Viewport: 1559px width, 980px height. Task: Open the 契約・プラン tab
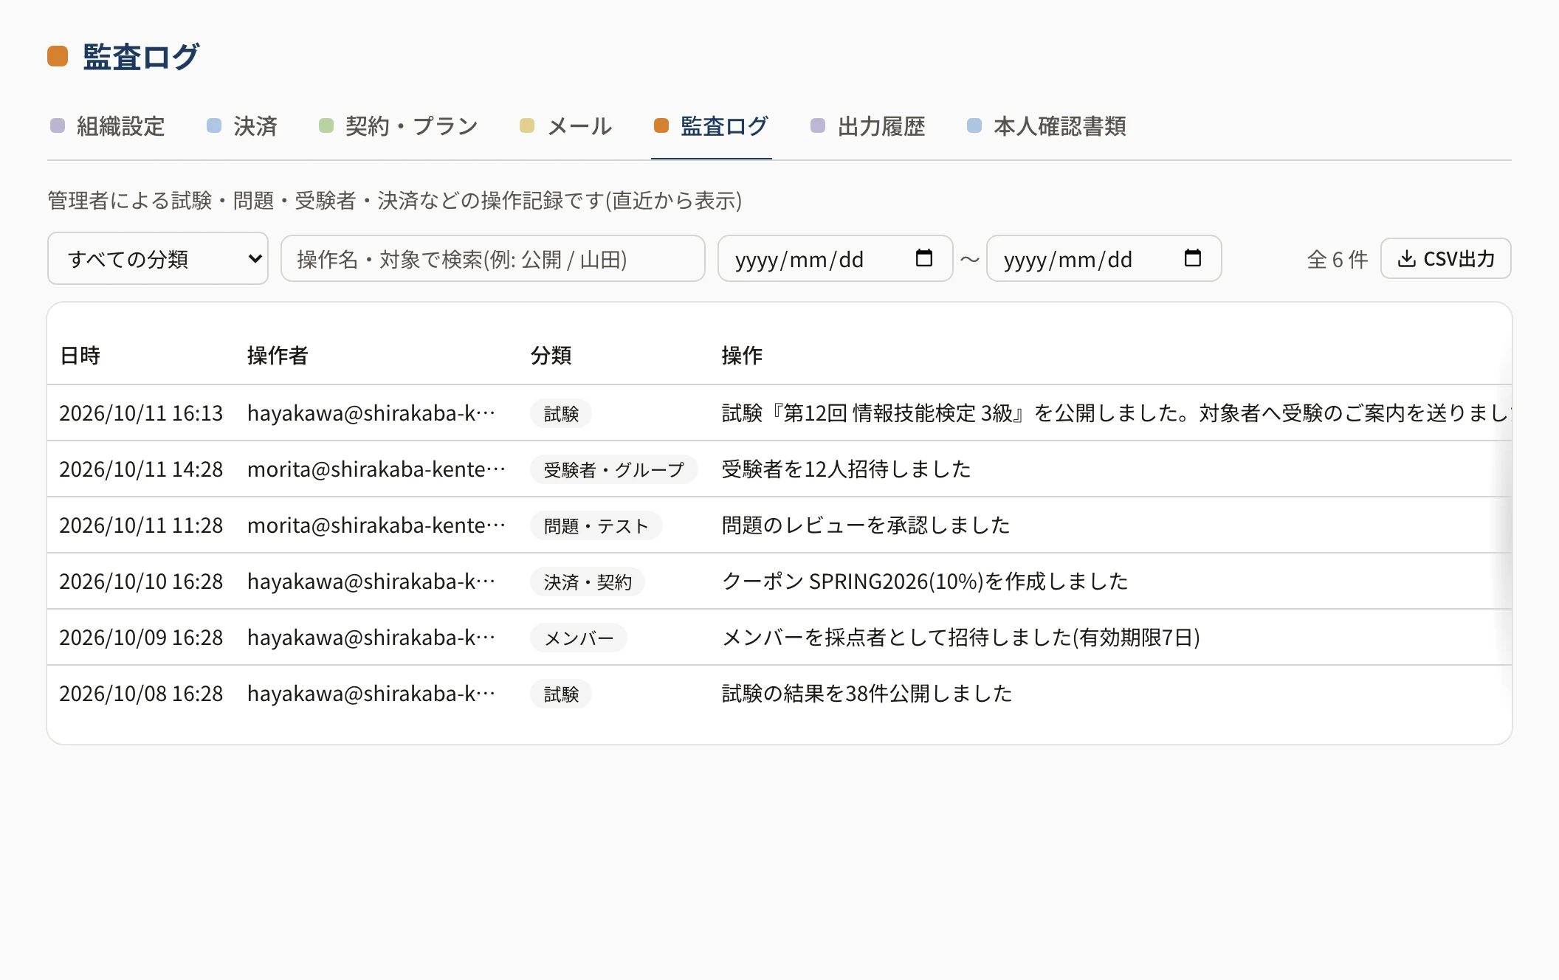coord(399,126)
